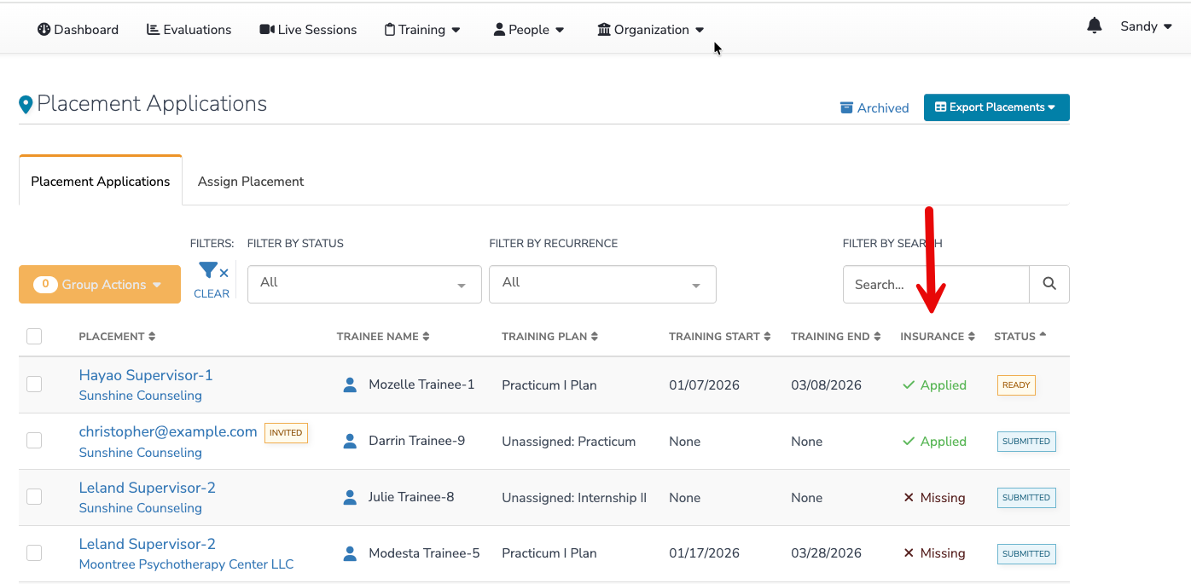Image resolution: width=1191 pixels, height=584 pixels.
Task: Click the Search text field
Action: [x=936, y=285]
